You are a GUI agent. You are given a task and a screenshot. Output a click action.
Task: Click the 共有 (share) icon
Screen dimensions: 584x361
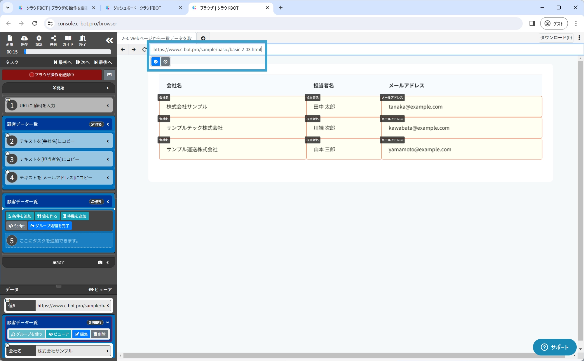(x=53, y=40)
